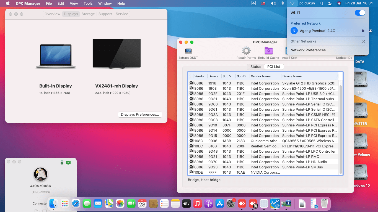
Task: Click the green lock icon in AnyDesk window
Action: click(62, 163)
